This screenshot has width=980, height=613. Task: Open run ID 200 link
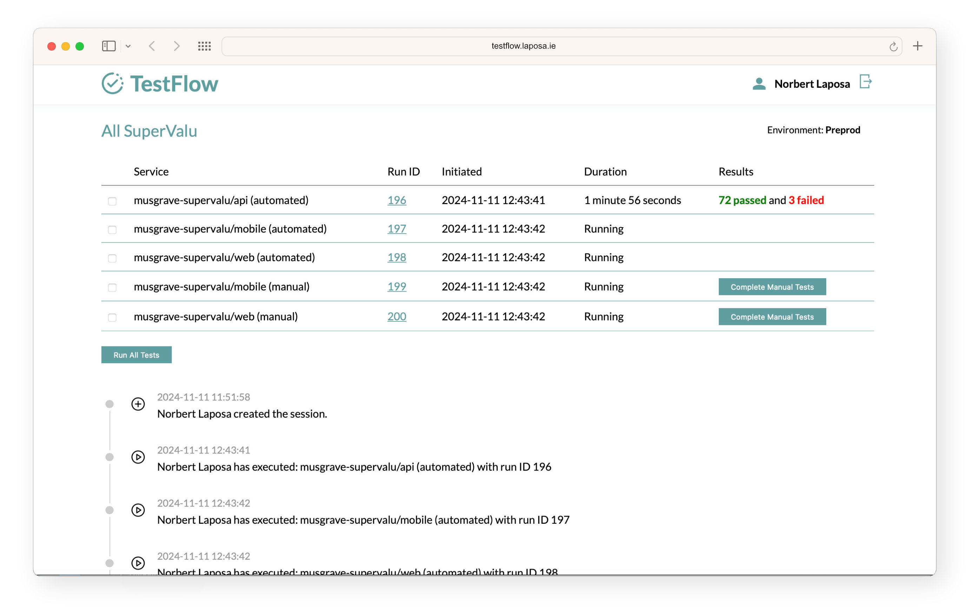pyautogui.click(x=396, y=316)
